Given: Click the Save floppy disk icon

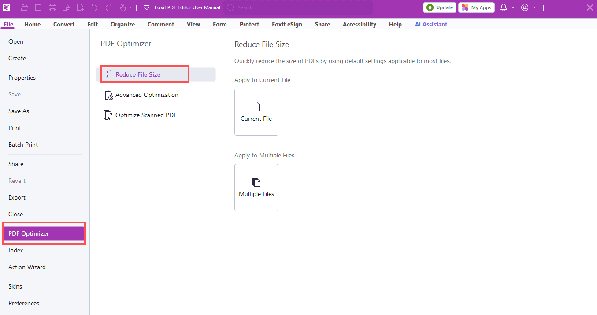Looking at the screenshot, I should tap(38, 7).
